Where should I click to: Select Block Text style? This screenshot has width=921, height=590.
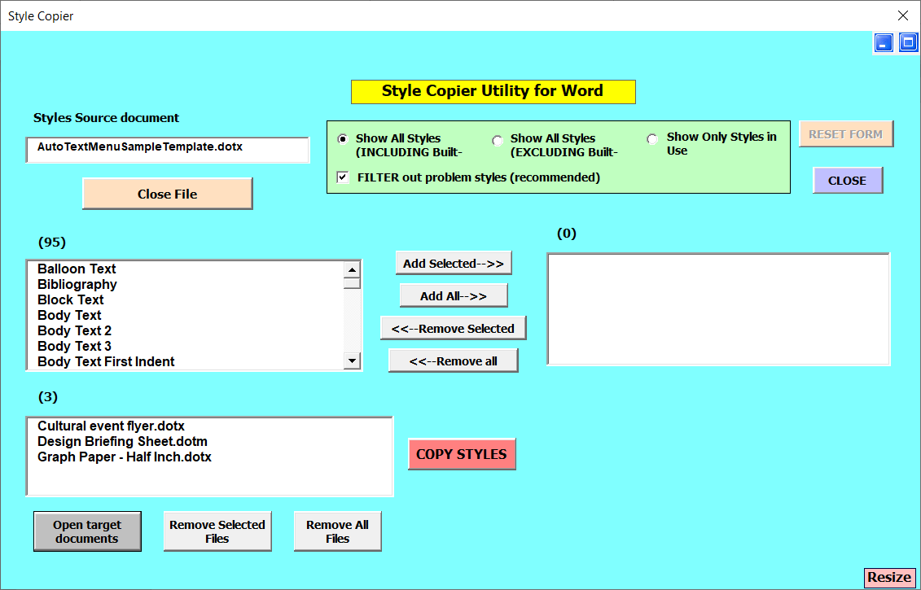[x=186, y=299]
